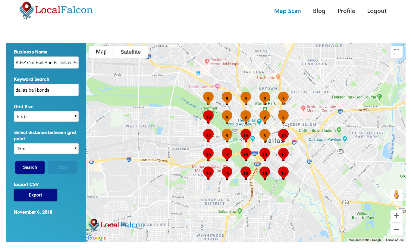
Task: Click the Stop button
Action: [x=62, y=167]
